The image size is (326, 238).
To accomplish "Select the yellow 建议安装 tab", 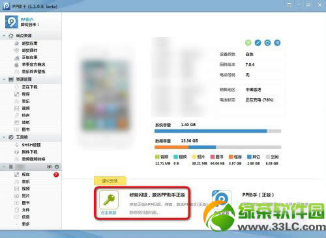I will [x=110, y=181].
